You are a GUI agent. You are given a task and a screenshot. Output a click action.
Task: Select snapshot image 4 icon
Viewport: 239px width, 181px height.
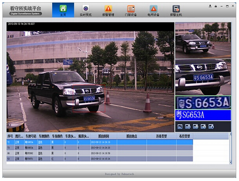(x=211, y=126)
